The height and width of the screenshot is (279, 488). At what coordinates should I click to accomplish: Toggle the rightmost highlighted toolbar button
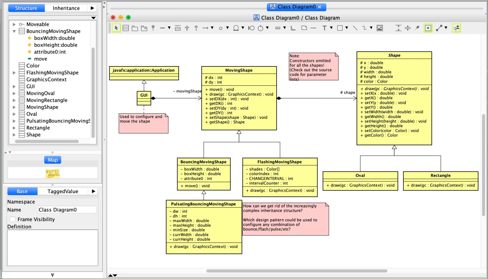(x=457, y=28)
